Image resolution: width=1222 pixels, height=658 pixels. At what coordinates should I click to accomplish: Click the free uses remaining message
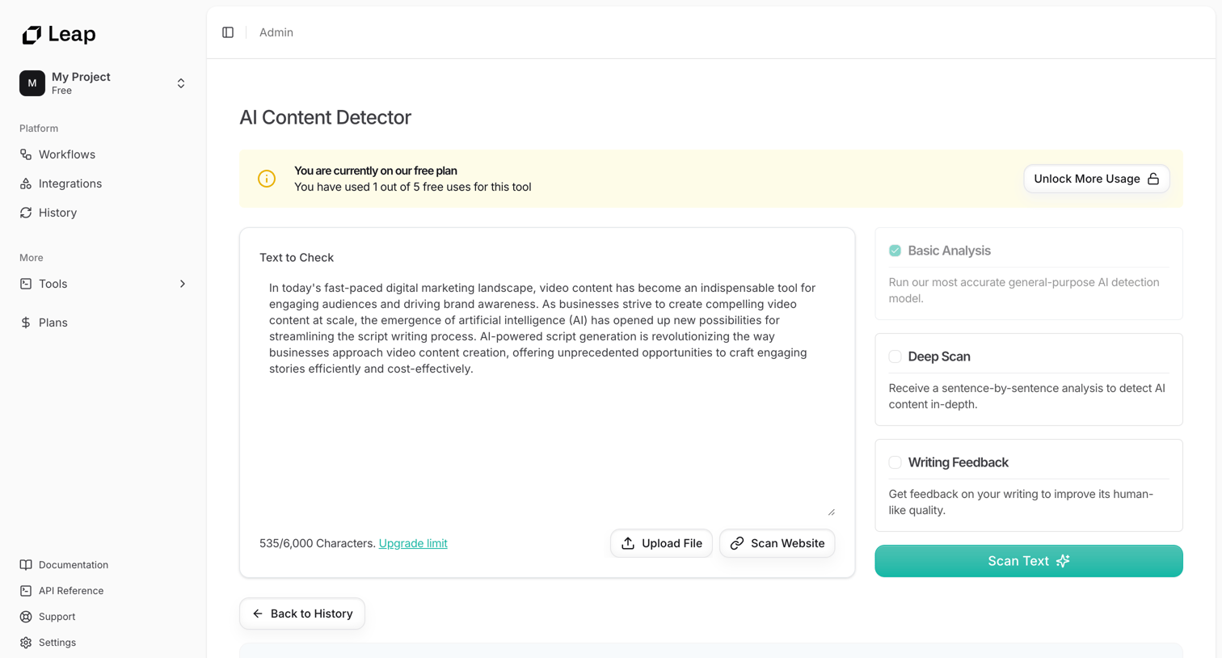point(413,187)
